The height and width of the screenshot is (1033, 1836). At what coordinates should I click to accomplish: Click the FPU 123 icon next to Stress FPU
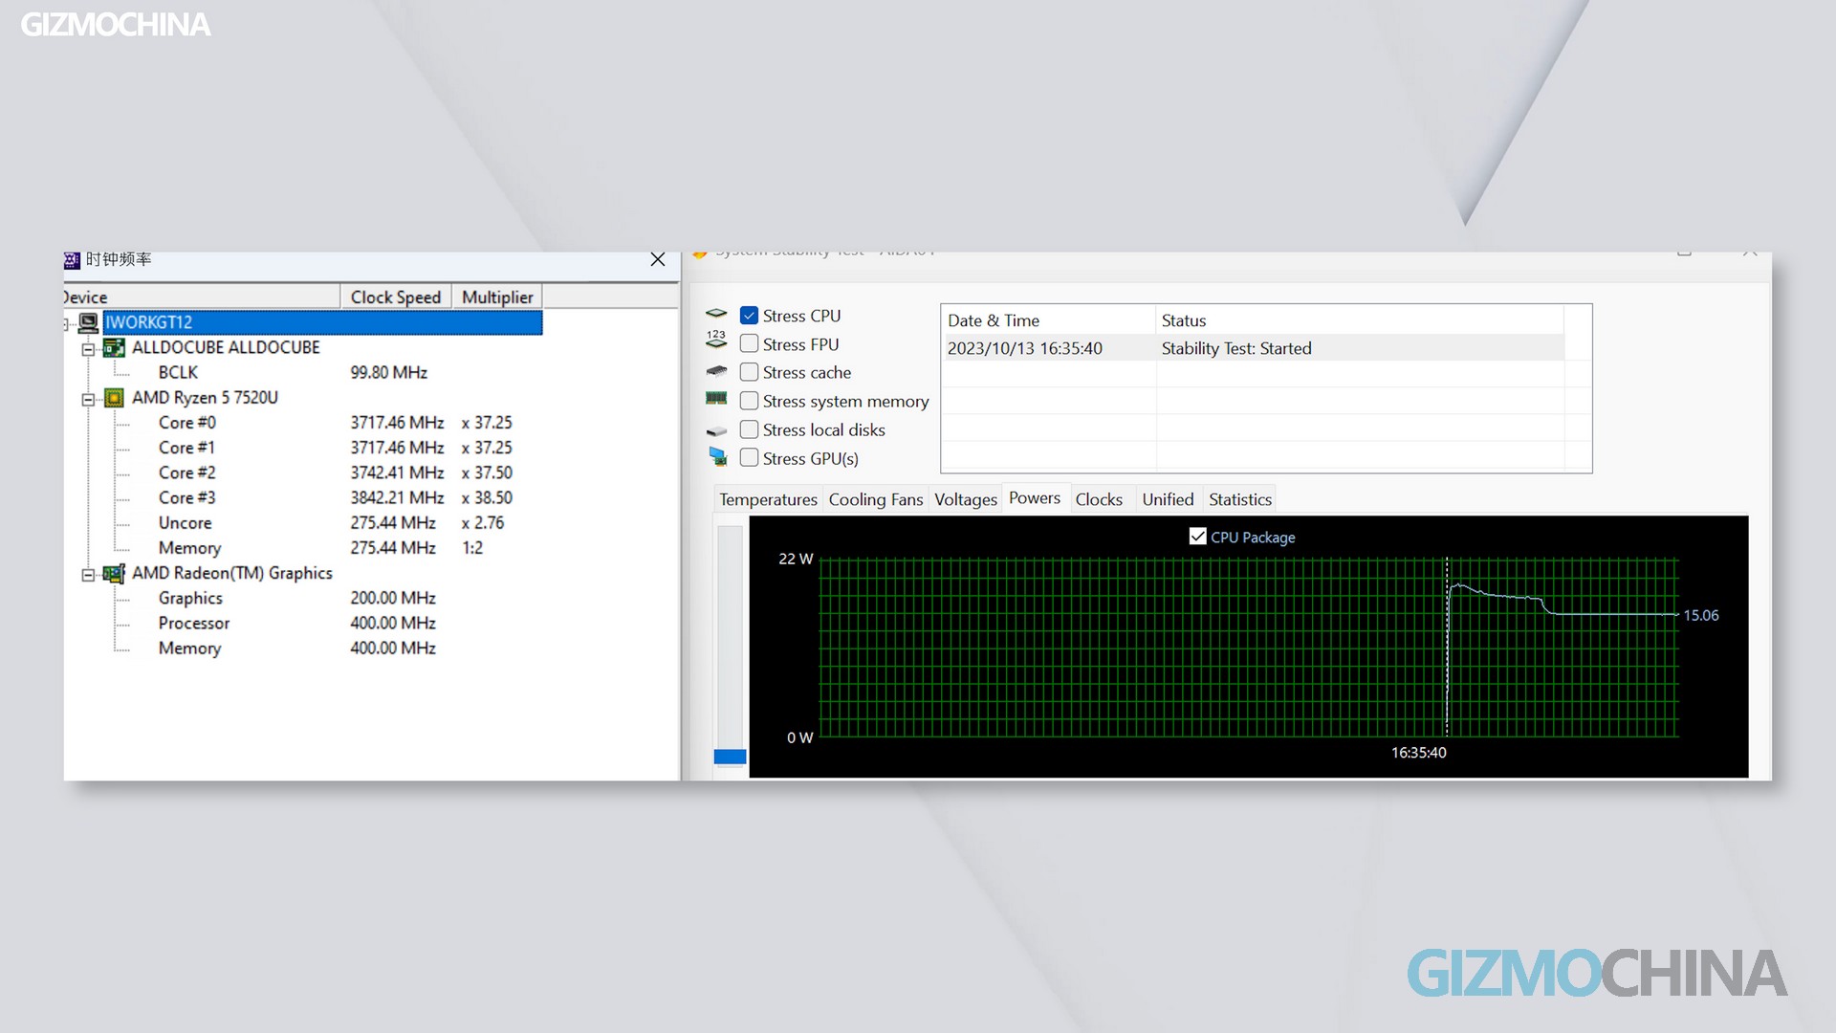point(716,341)
